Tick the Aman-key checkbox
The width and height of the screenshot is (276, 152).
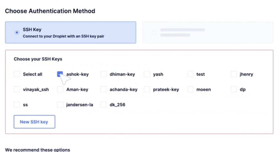[x=60, y=89]
